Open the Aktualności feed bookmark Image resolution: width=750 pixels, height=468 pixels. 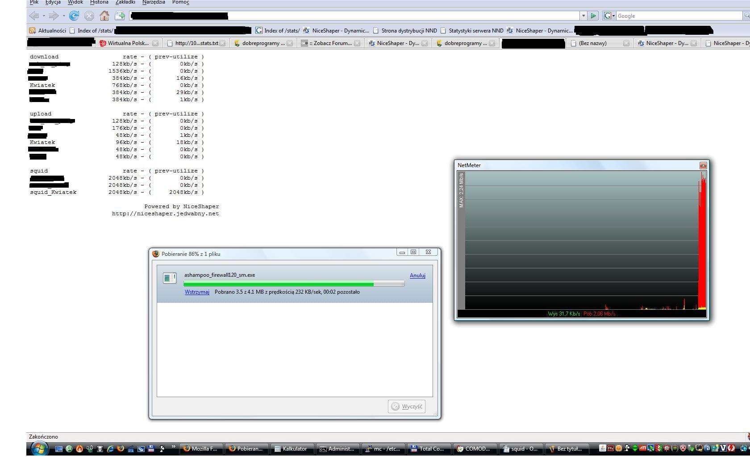click(x=47, y=31)
